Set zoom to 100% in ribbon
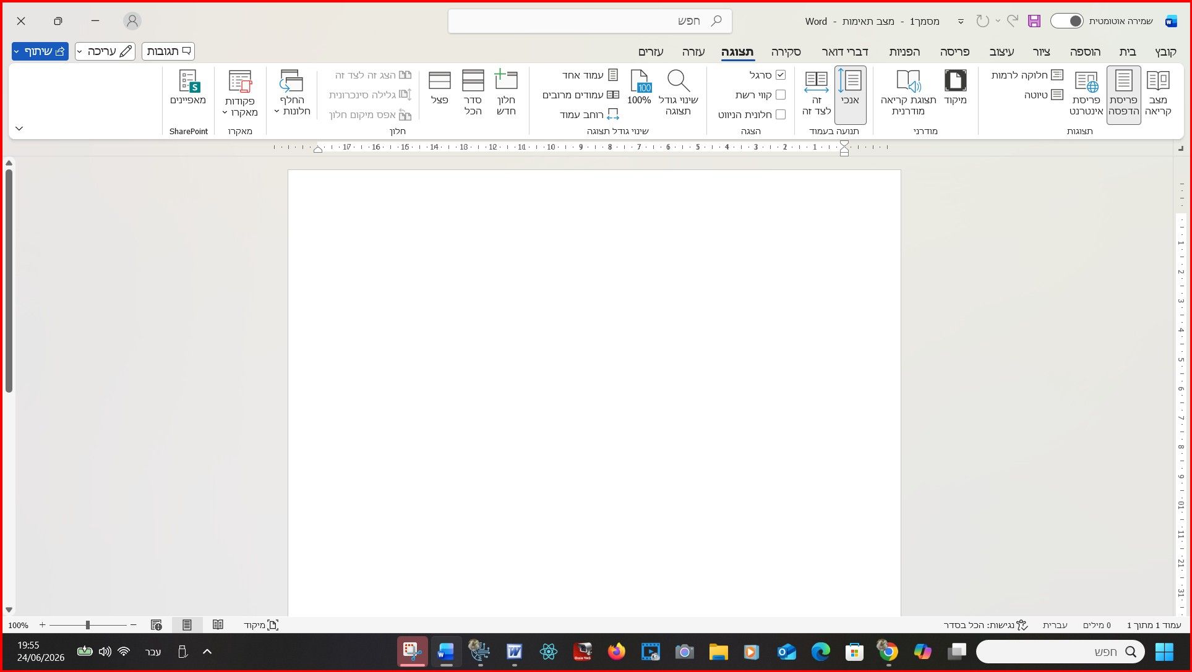Screen dimensions: 1192x672 click(639, 88)
